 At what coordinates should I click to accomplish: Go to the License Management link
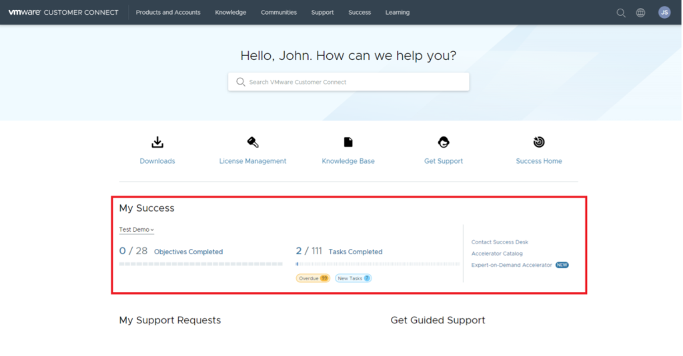(253, 161)
